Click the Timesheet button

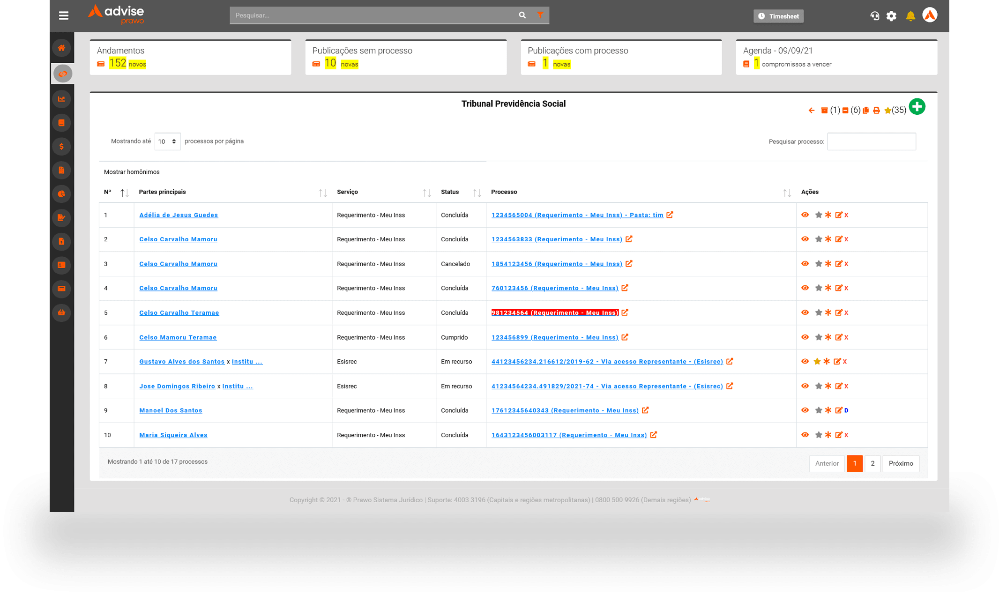pos(778,16)
